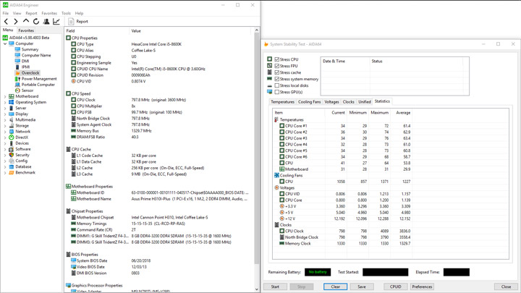Switch to the Voltages tab
Viewport: 521px width, 293px height.
331,102
